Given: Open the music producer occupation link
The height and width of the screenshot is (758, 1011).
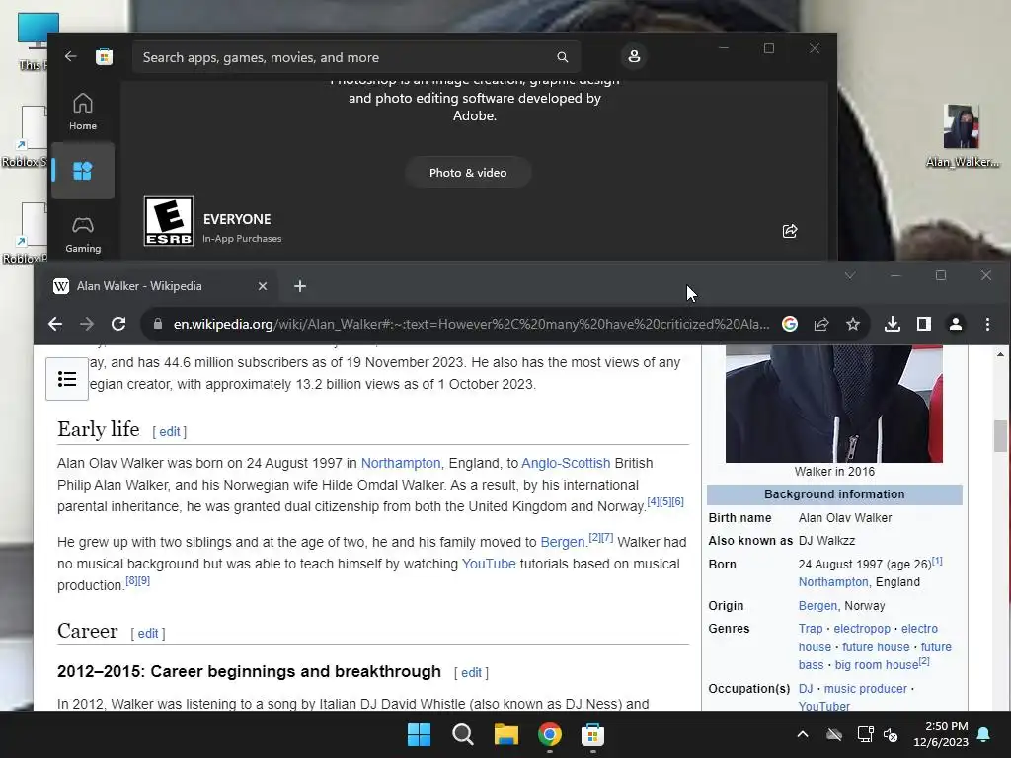Looking at the screenshot, I should 865,689.
